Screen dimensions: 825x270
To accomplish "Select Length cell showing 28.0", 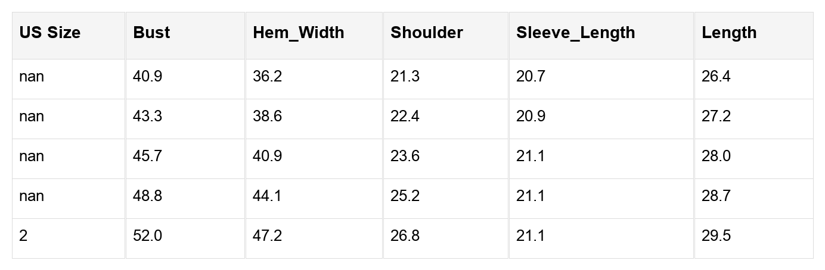I will 716,156.
